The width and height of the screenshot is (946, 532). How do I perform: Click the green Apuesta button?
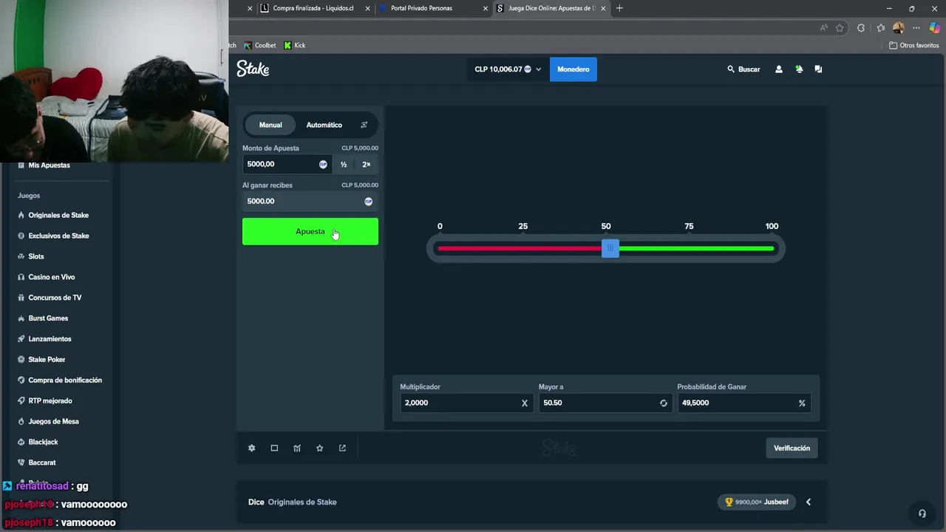[x=310, y=231]
